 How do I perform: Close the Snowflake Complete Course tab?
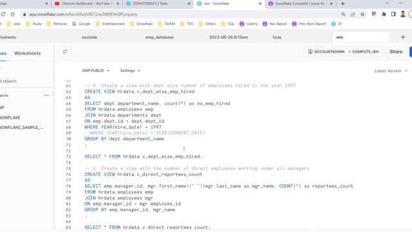(332, 4)
